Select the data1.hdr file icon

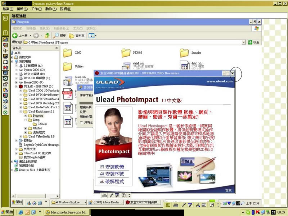[184, 66]
